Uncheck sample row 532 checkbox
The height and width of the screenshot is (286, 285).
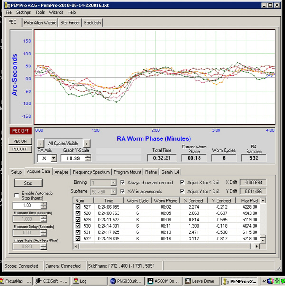78,239
